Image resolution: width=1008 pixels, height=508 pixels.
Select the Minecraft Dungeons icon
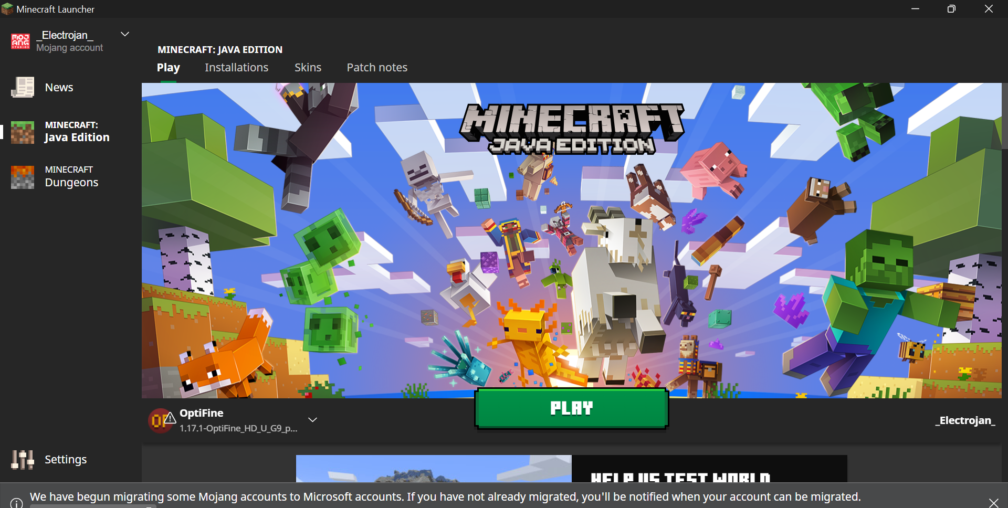click(x=23, y=177)
